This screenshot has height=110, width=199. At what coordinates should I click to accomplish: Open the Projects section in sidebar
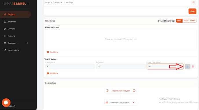[x=15, y=14]
